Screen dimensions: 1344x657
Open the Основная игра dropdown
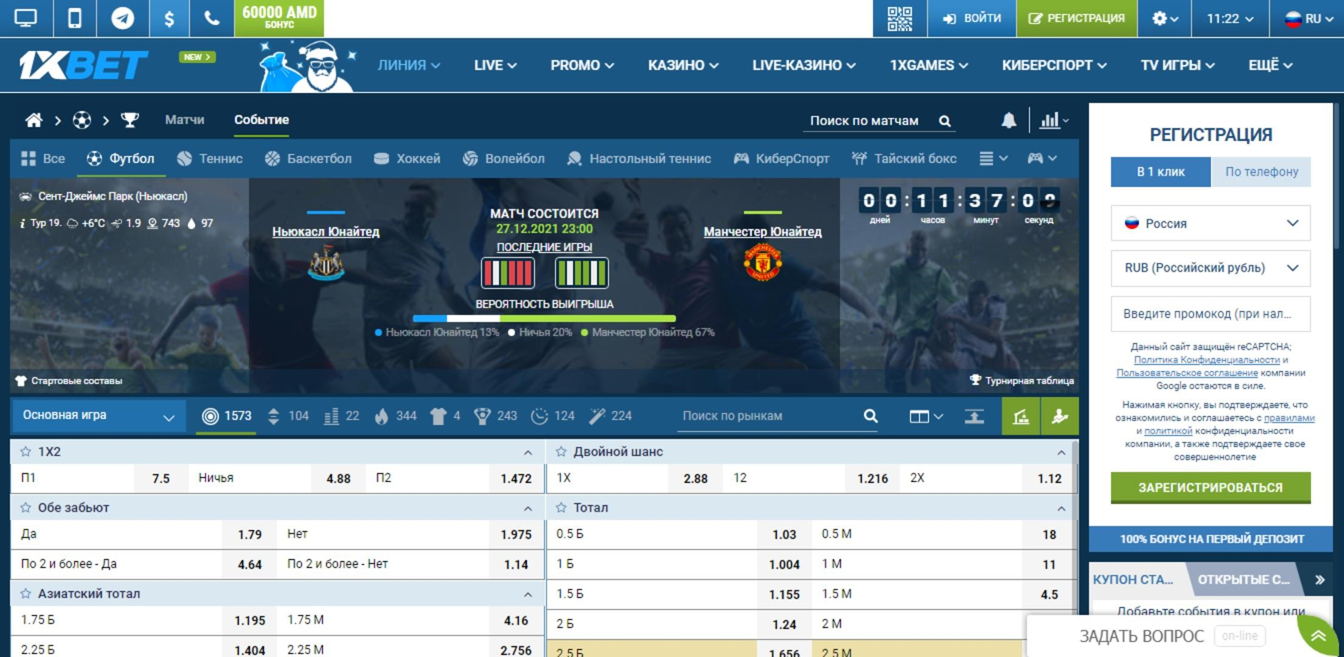99,416
